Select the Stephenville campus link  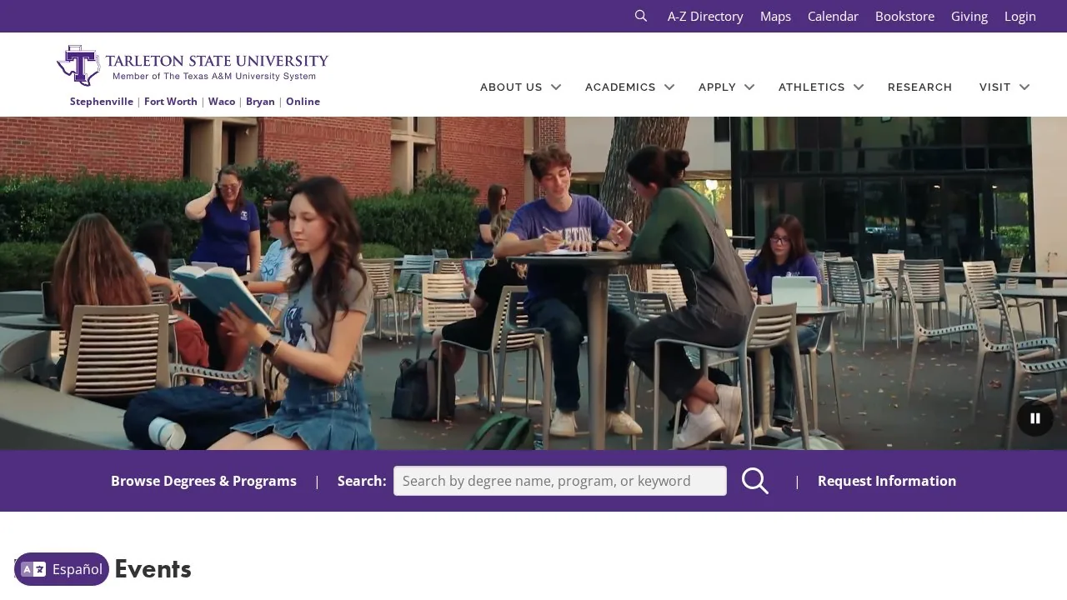pos(102,102)
